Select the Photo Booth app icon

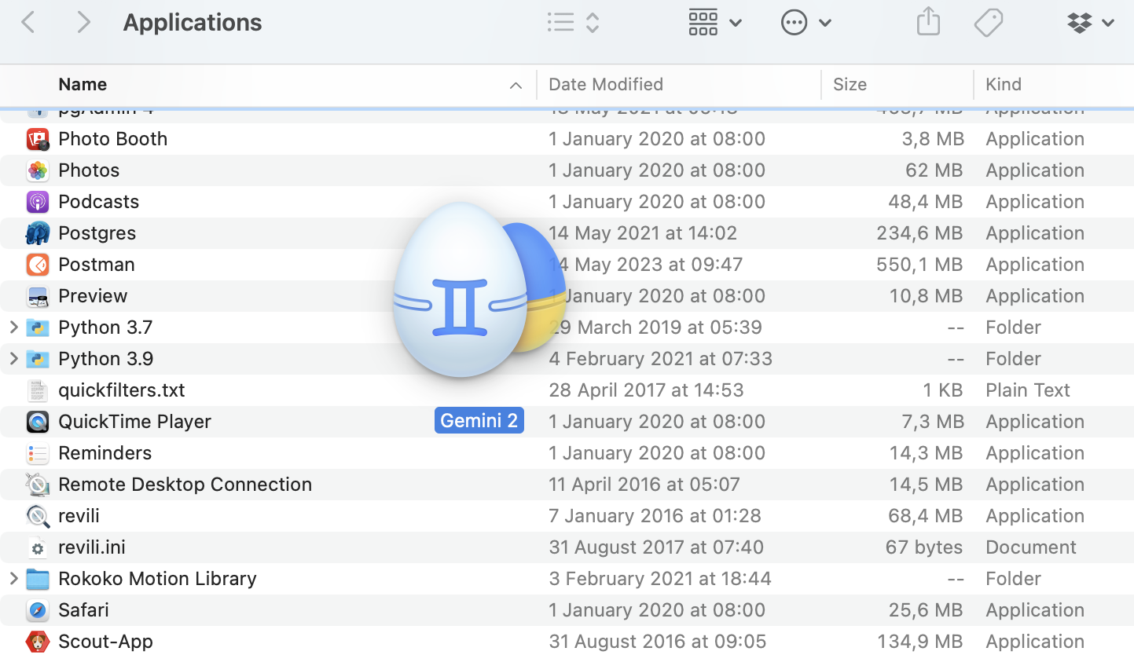38,139
